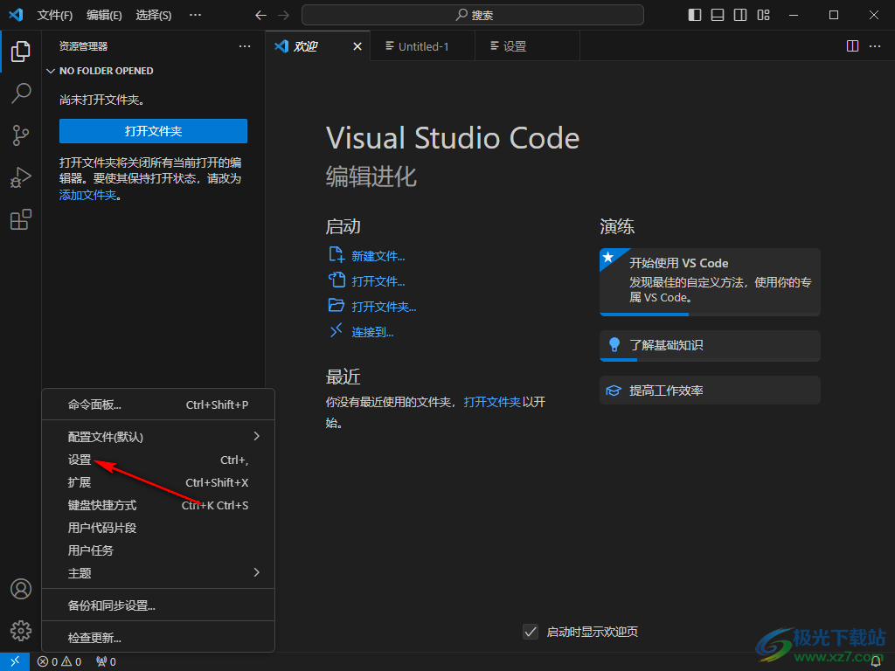The width and height of the screenshot is (895, 671).
Task: Open the 编辑(E) menu
Action: [x=104, y=16]
